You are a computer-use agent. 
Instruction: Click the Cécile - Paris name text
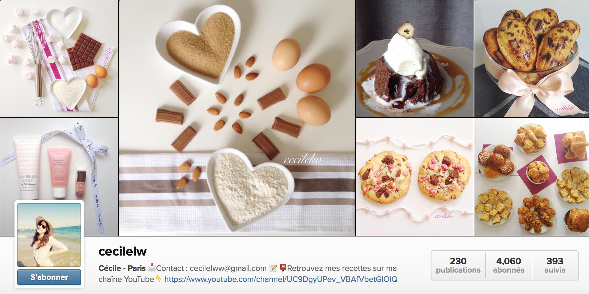tap(122, 268)
